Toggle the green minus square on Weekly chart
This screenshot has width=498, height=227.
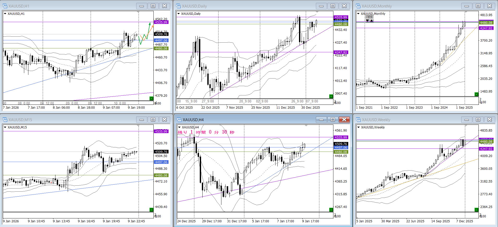(476, 210)
